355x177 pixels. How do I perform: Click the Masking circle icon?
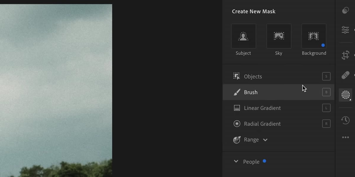(346, 95)
